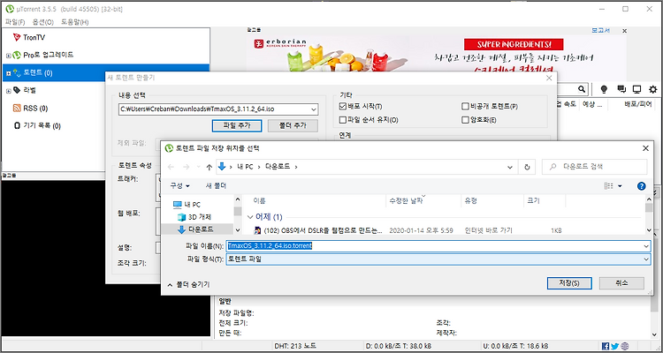Click the lightbulb icon in uTorrent toolbar

[x=605, y=89]
